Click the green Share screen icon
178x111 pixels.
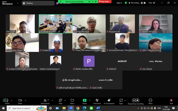85,100
